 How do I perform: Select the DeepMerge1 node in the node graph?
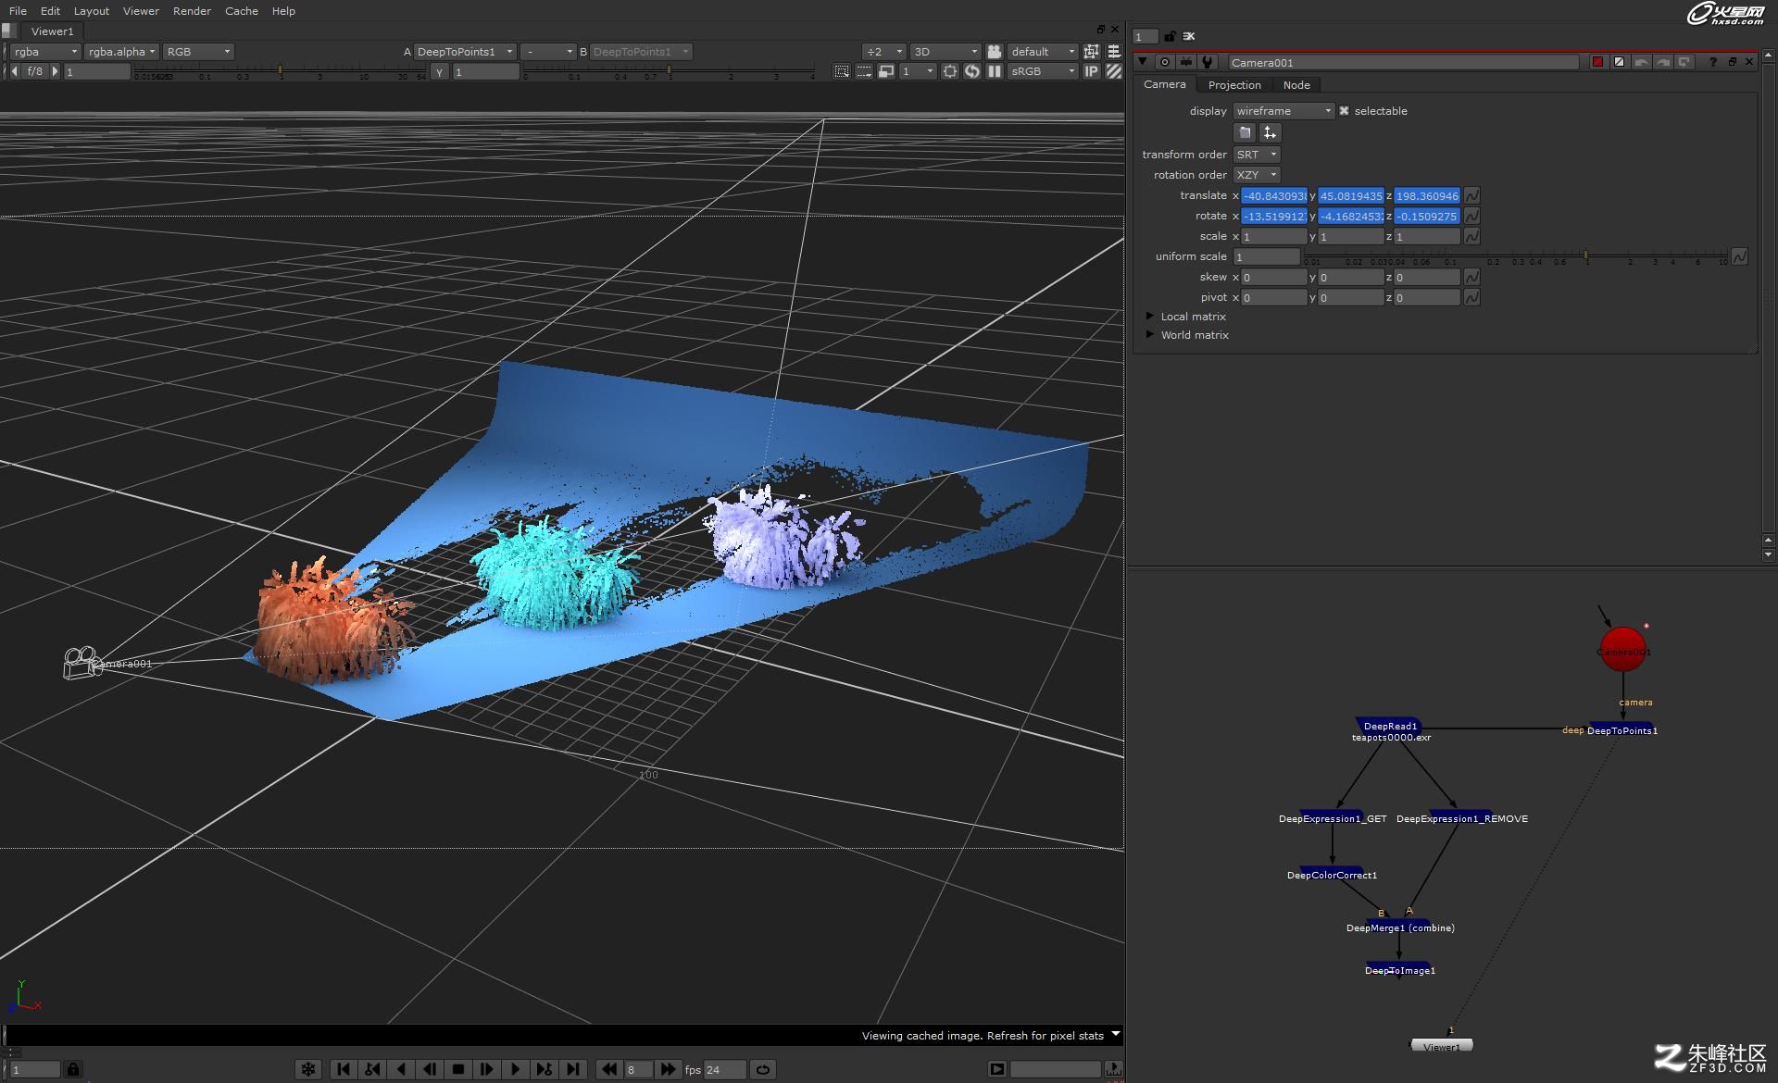tap(1400, 927)
